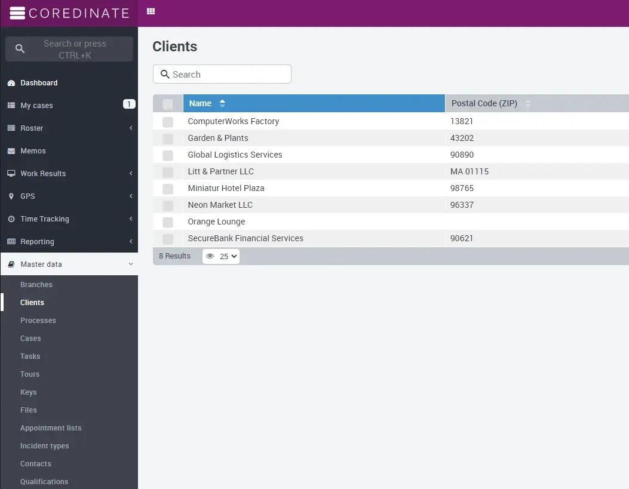This screenshot has width=629, height=489.
Task: Click the Memos envelope icon
Action: (11, 151)
